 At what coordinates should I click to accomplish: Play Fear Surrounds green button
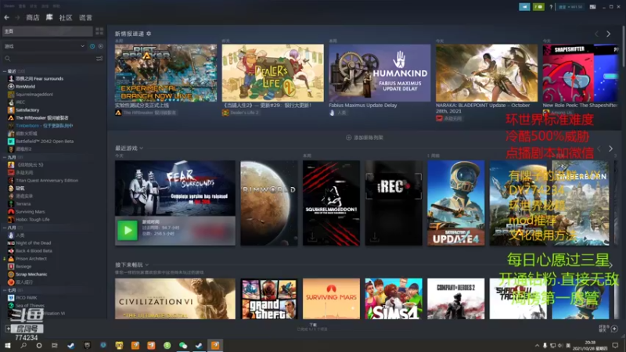click(128, 230)
